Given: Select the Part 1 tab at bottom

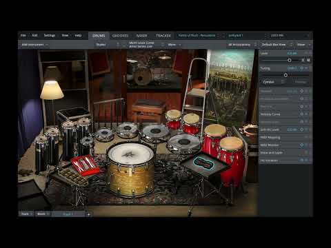Looking at the screenshot, I should pos(68,214).
